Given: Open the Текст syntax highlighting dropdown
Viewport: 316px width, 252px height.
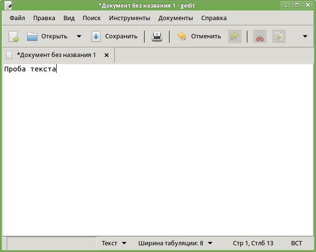Looking at the screenshot, I should (114, 243).
